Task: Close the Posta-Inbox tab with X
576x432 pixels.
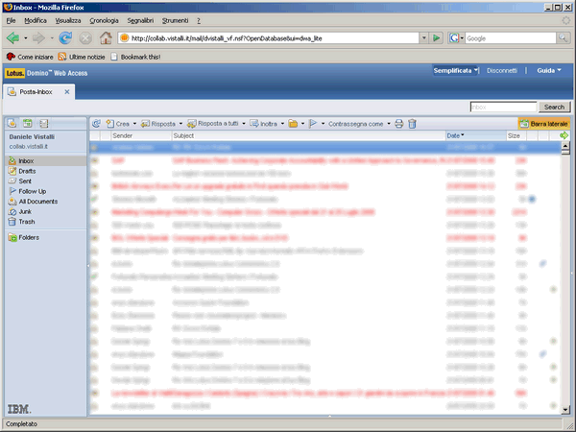Action: click(x=67, y=92)
